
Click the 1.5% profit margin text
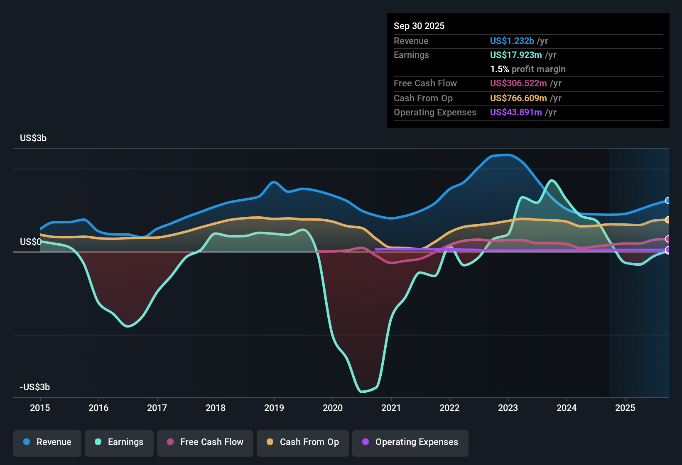tap(527, 69)
